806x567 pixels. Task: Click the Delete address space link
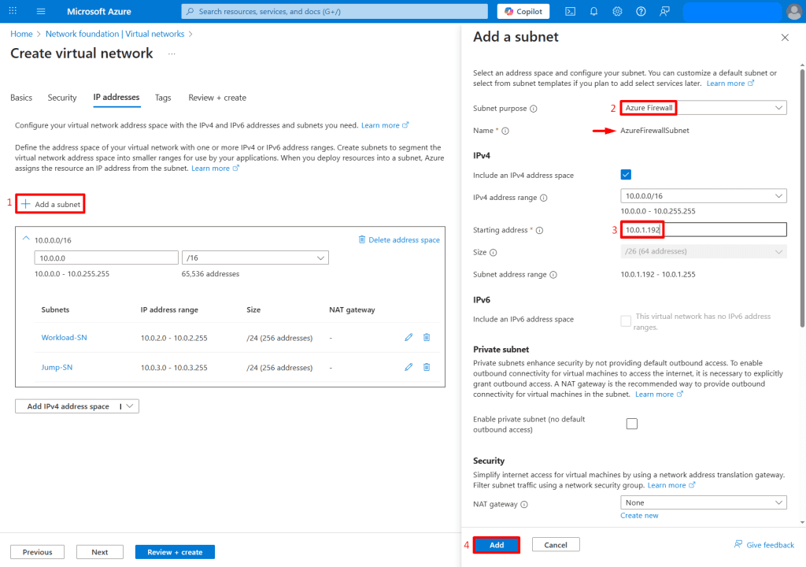click(x=399, y=239)
